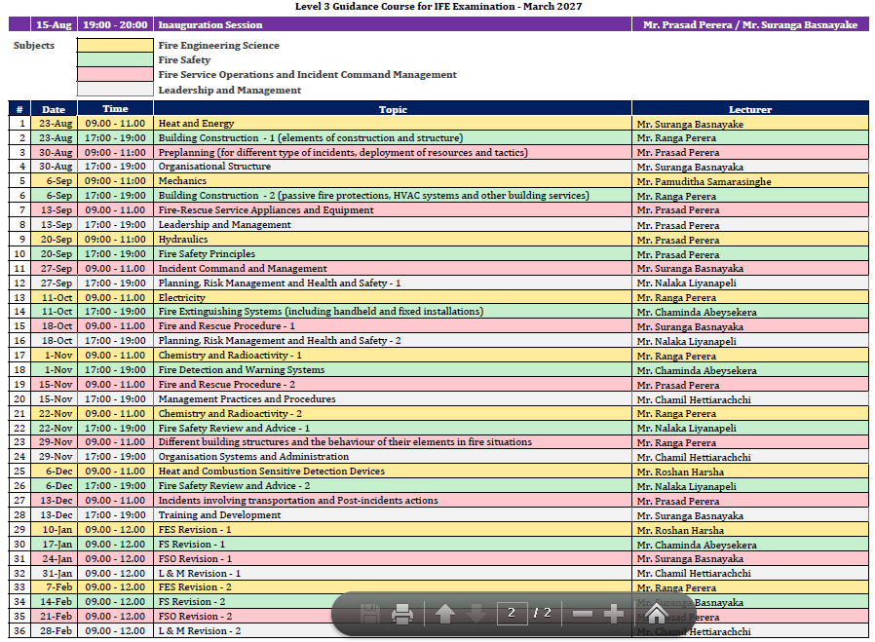Screen dimensions: 875x642
Task: Click 'Mr. Chamil Hettiarachchi' in row 20
Action: click(x=694, y=399)
